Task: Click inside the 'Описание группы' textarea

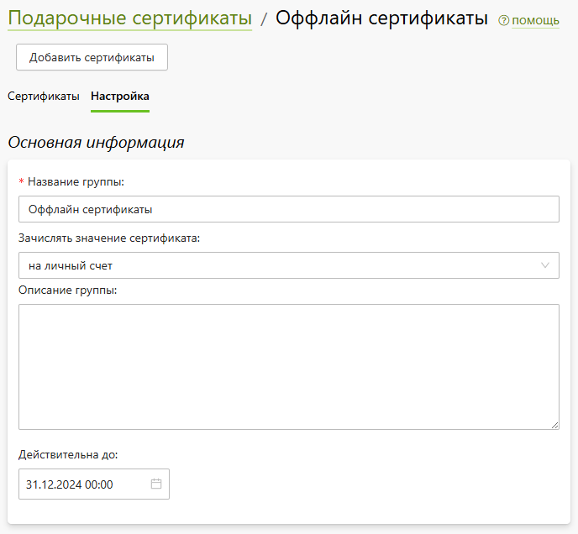Action: (289, 367)
